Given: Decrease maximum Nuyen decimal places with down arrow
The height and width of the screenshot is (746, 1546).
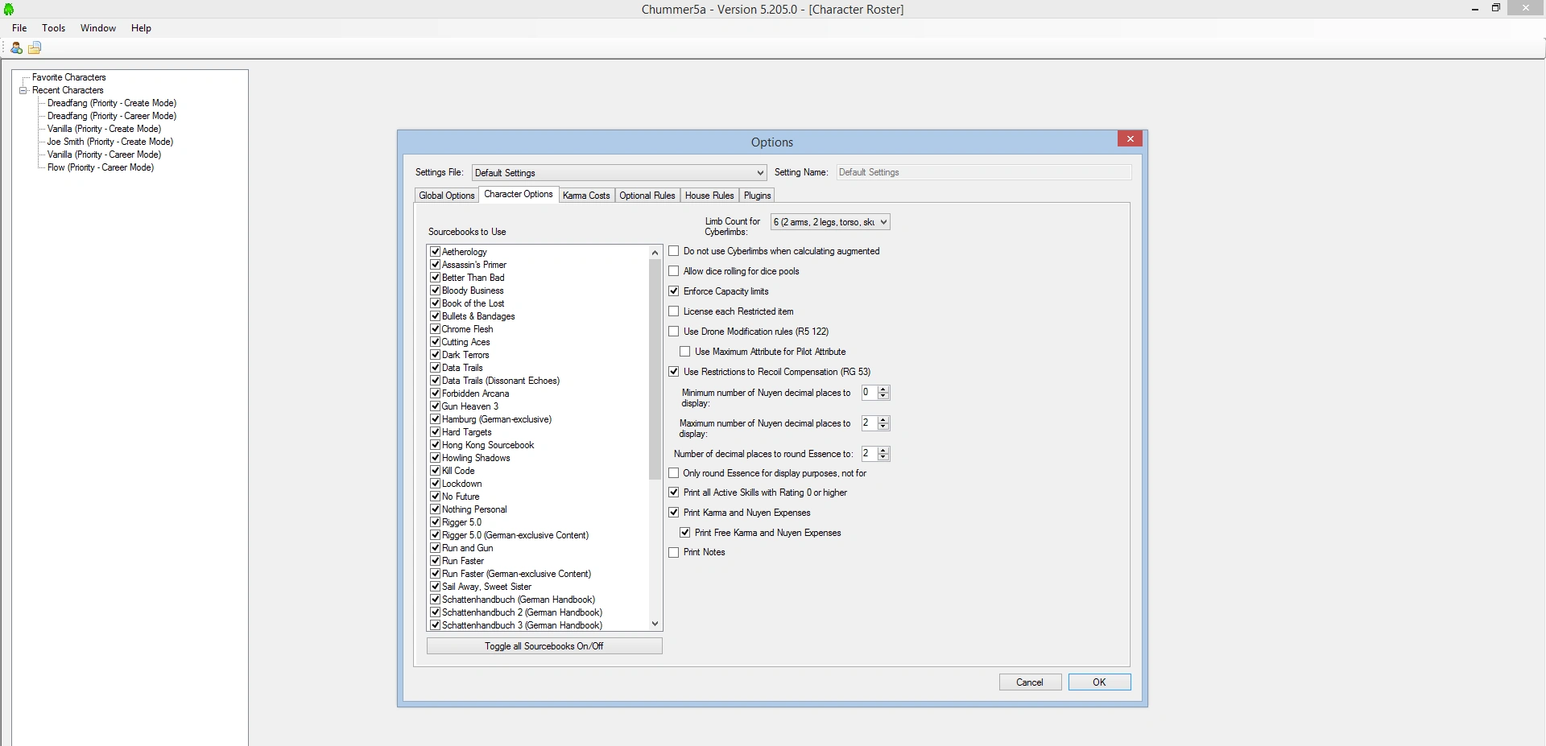Looking at the screenshot, I should (x=883, y=427).
